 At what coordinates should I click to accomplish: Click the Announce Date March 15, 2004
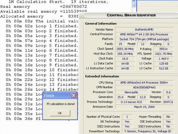[144, 107]
